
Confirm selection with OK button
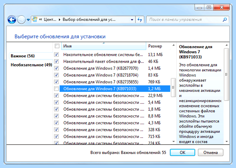pyautogui.click(x=182, y=152)
